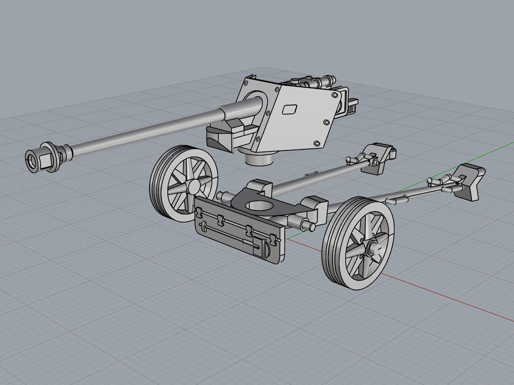Select the rear trail leg spade end

point(378,158)
